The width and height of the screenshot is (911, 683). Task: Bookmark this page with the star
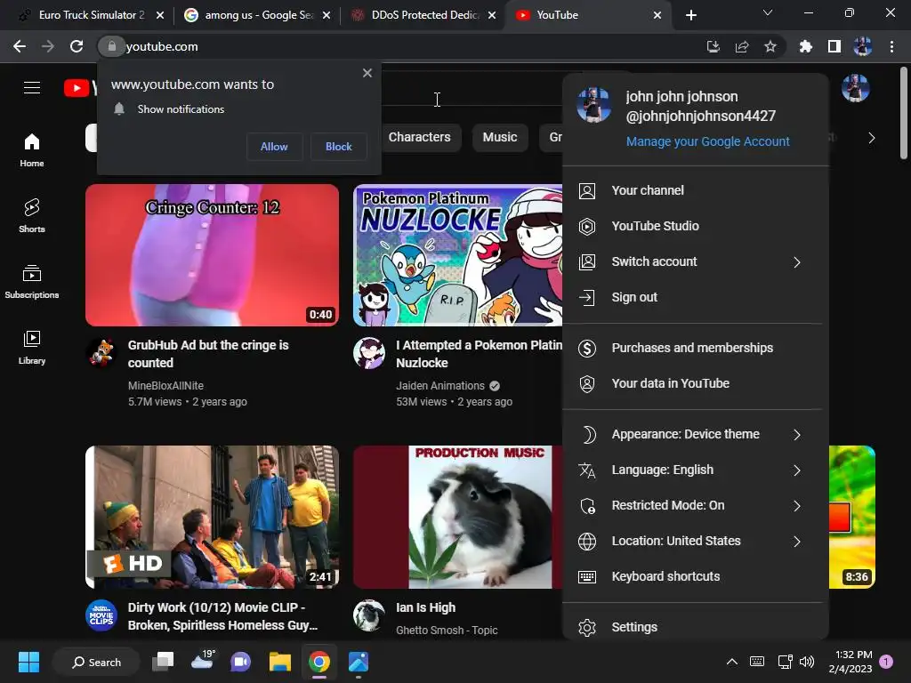770,46
